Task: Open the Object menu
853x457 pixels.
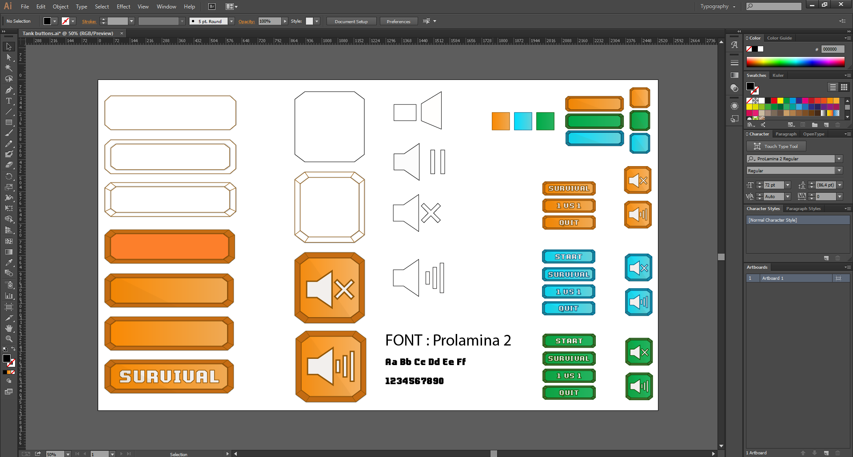Action: 61,6
